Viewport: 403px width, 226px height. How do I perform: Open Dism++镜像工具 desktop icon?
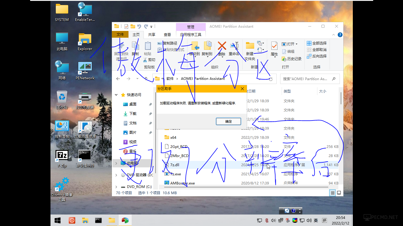(x=62, y=189)
